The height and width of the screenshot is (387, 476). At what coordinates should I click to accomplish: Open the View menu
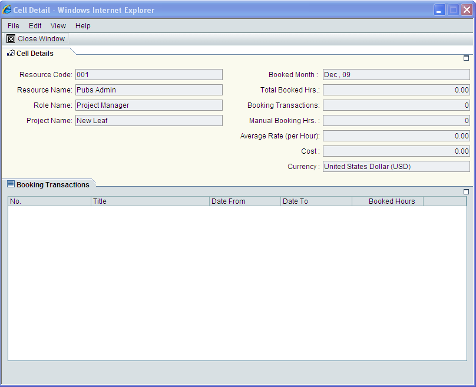tap(58, 25)
